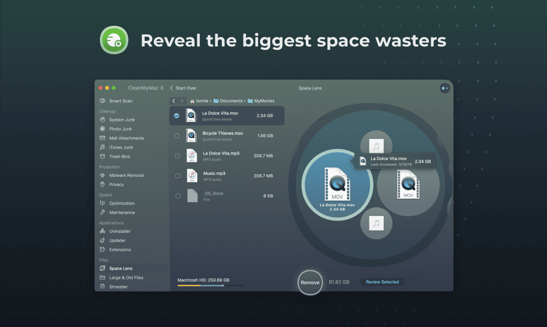Screen dimensions: 547x327
Task: Check the Bicycle Thieves.mov checkbox
Action: coord(177,135)
